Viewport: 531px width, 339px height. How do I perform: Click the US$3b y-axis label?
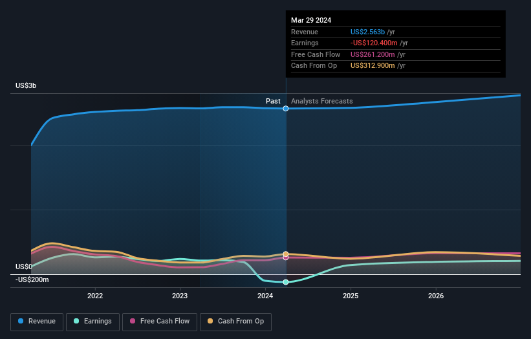[26, 85]
